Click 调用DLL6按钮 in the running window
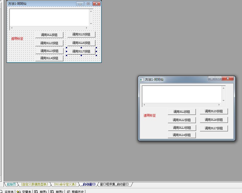 pyautogui.click(x=214, y=120)
